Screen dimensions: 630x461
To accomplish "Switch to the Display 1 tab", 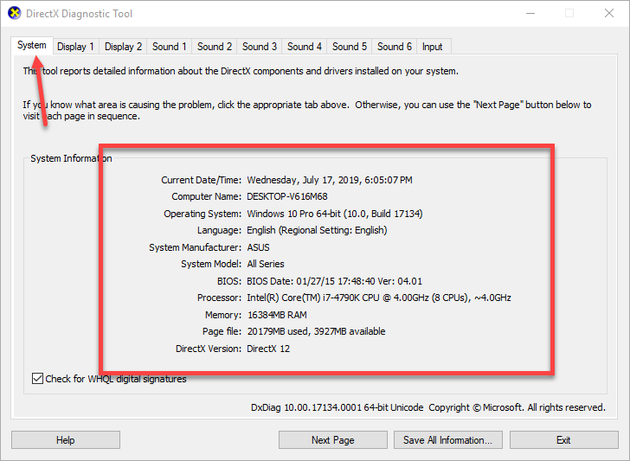I will (75, 47).
